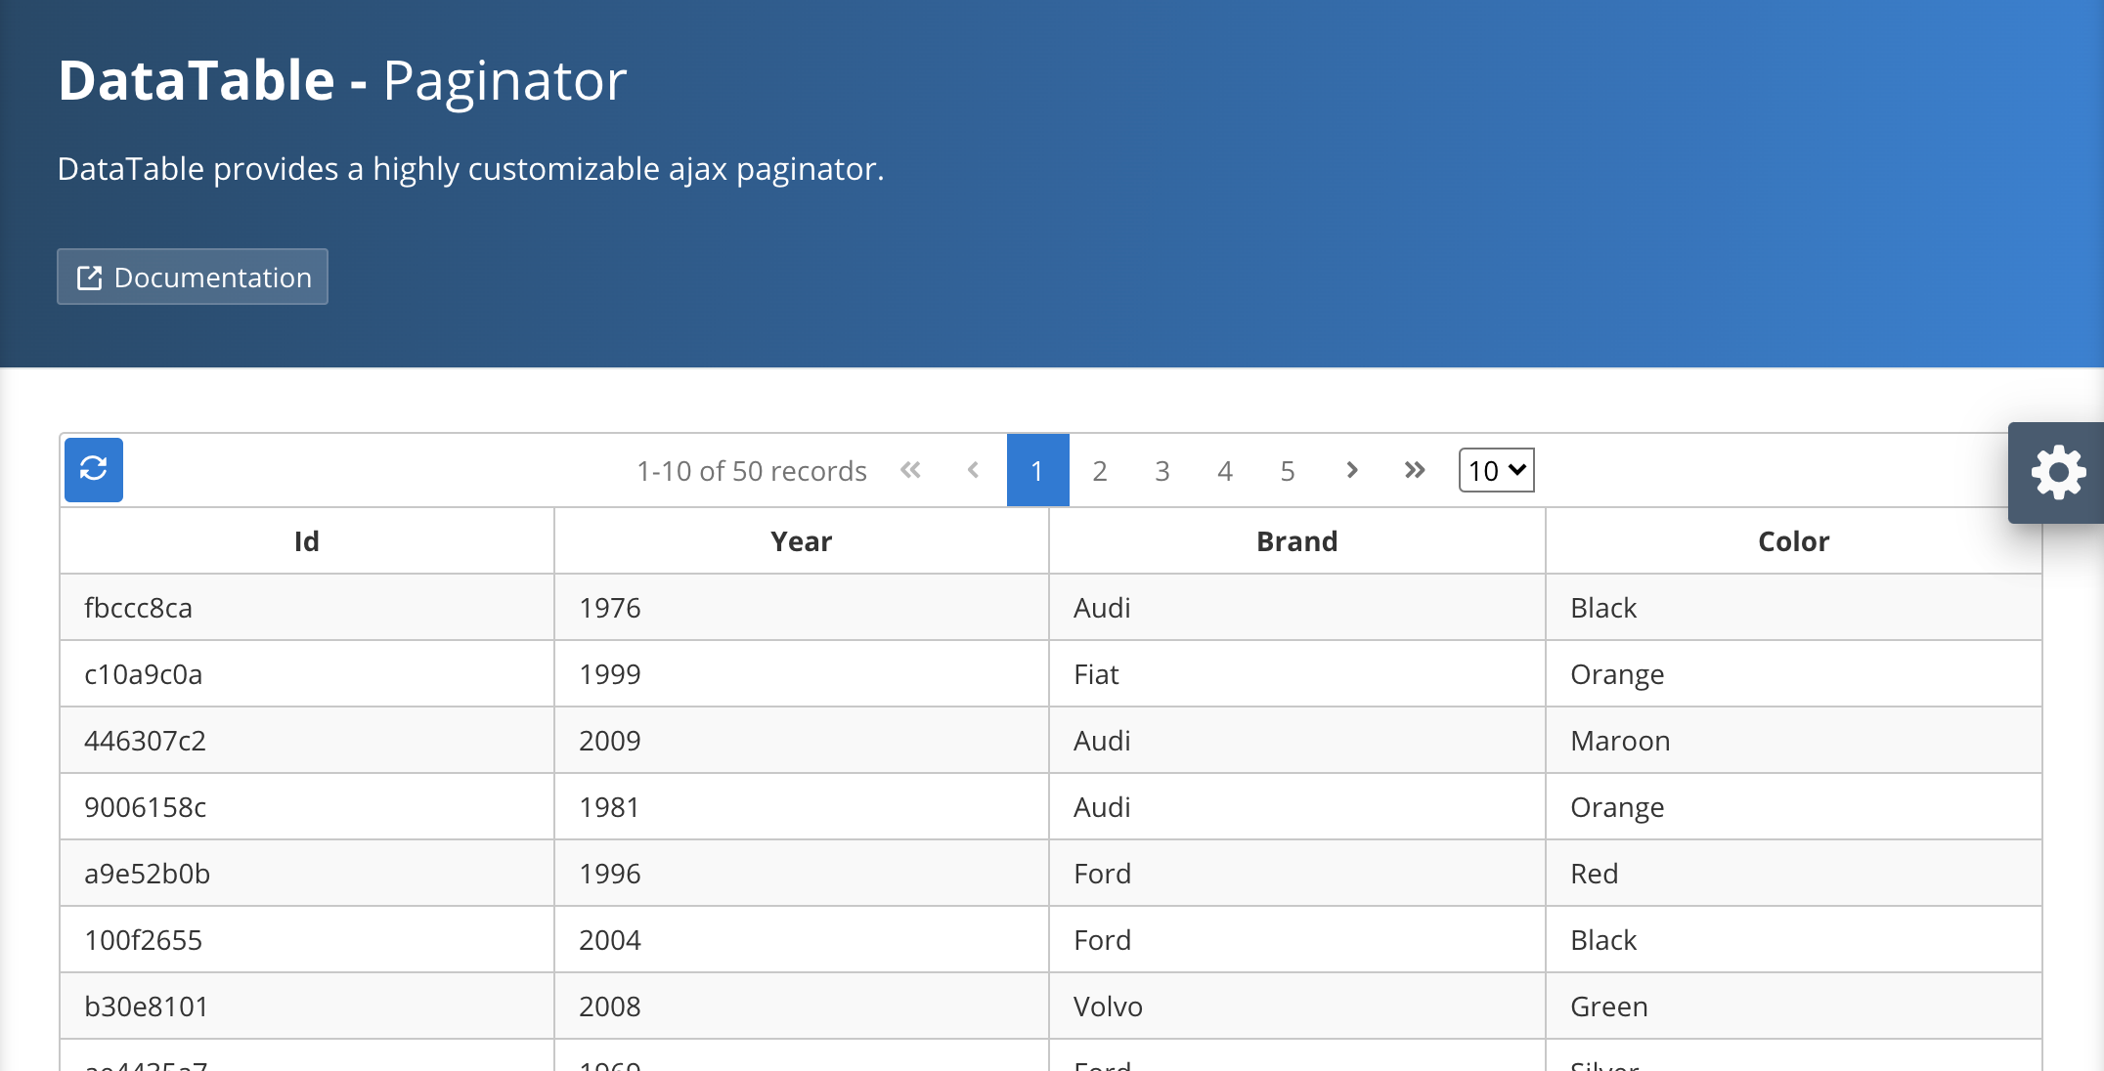This screenshot has height=1071, width=2104.
Task: Go to previous page arrow
Action: pos(973,471)
